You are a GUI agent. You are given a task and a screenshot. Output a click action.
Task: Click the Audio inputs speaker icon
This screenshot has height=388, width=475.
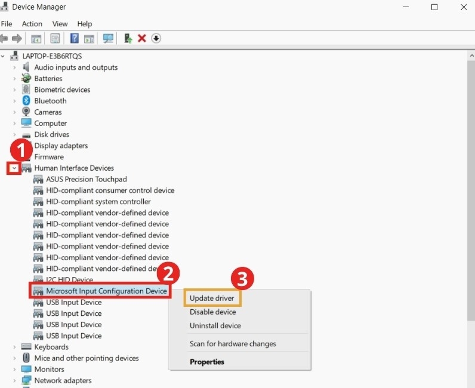tap(26, 67)
